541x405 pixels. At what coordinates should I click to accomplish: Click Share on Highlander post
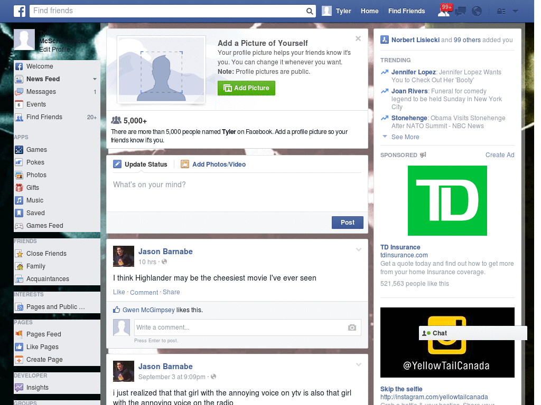171,292
